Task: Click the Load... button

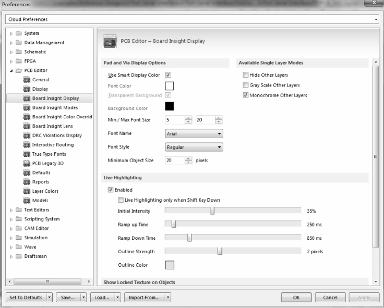Action: (102, 298)
